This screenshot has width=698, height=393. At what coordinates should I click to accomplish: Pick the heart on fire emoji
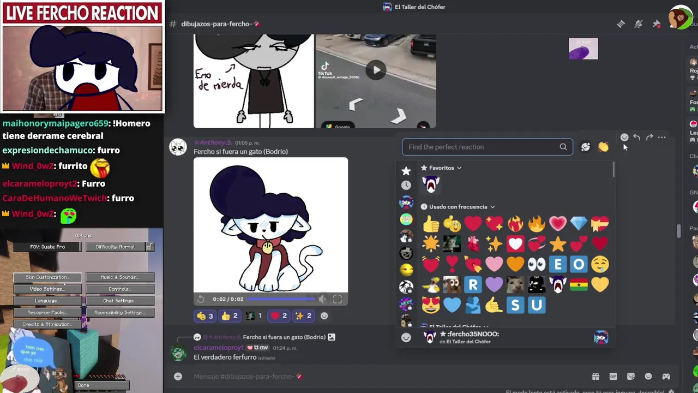pyautogui.click(x=515, y=223)
